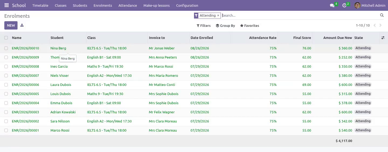Image resolution: width=388 pixels, height=152 pixels.
Task: Open the column settings adjust icon
Action: point(383,38)
